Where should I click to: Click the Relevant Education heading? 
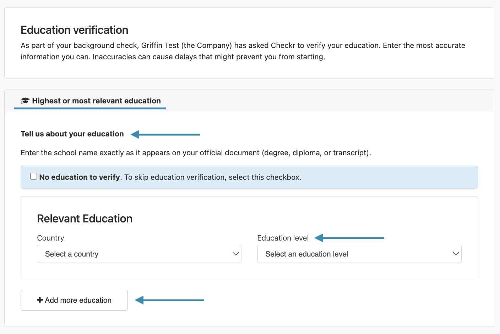[x=85, y=219]
